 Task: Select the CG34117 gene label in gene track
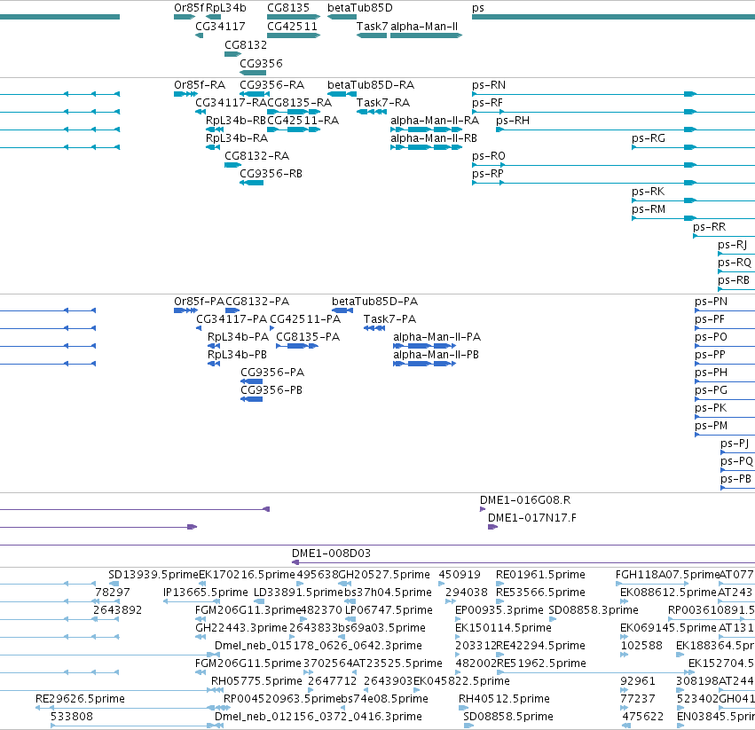220,26
